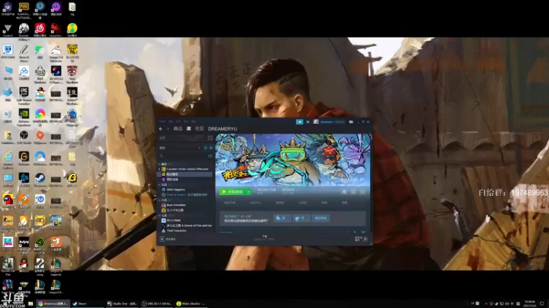Select Thief Simulator in the library list
Image resolution: width=549 pixels, height=308 pixels.
click(x=176, y=231)
